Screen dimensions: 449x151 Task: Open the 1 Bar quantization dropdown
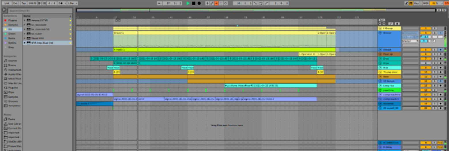tap(73, 3)
